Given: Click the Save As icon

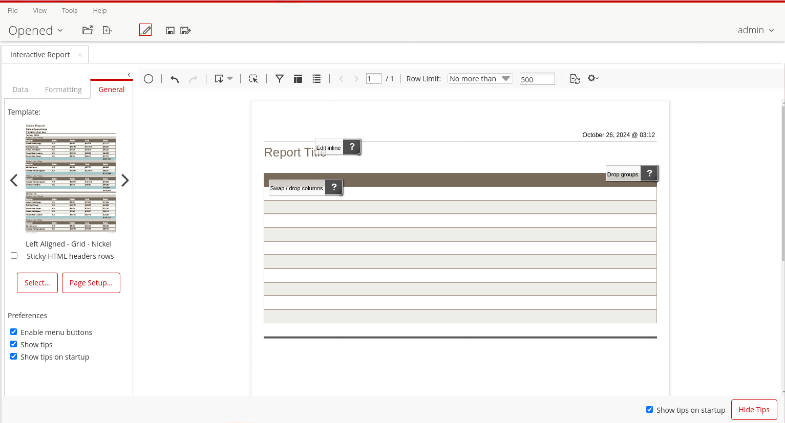Looking at the screenshot, I should tap(185, 31).
